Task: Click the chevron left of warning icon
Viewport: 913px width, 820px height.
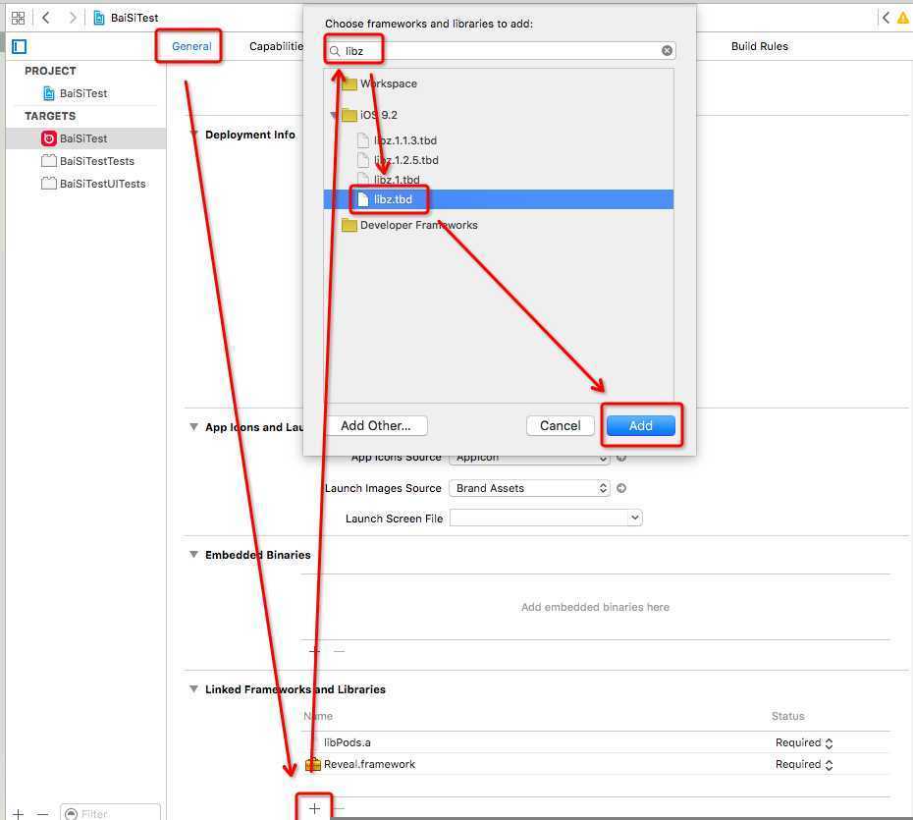Action: click(886, 18)
